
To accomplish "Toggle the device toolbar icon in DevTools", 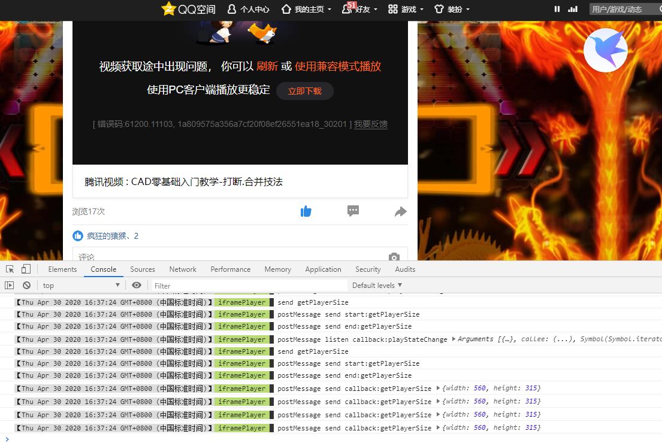I will tap(26, 269).
